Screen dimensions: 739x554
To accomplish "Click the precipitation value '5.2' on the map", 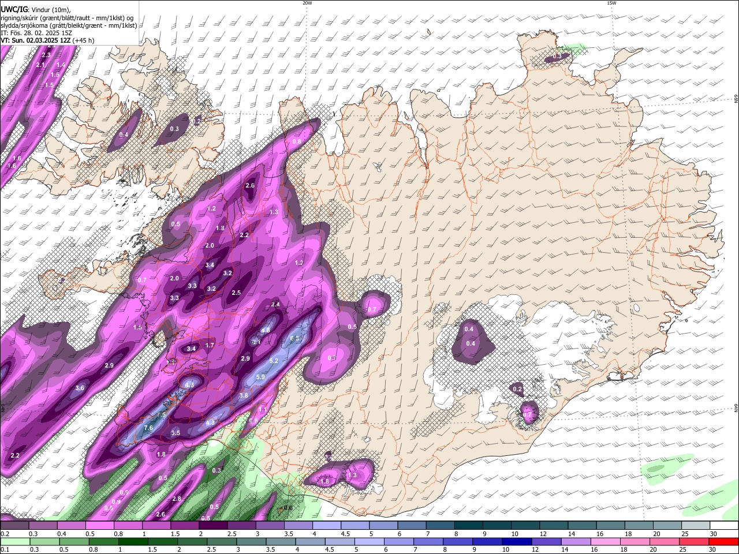I will click(x=274, y=361).
